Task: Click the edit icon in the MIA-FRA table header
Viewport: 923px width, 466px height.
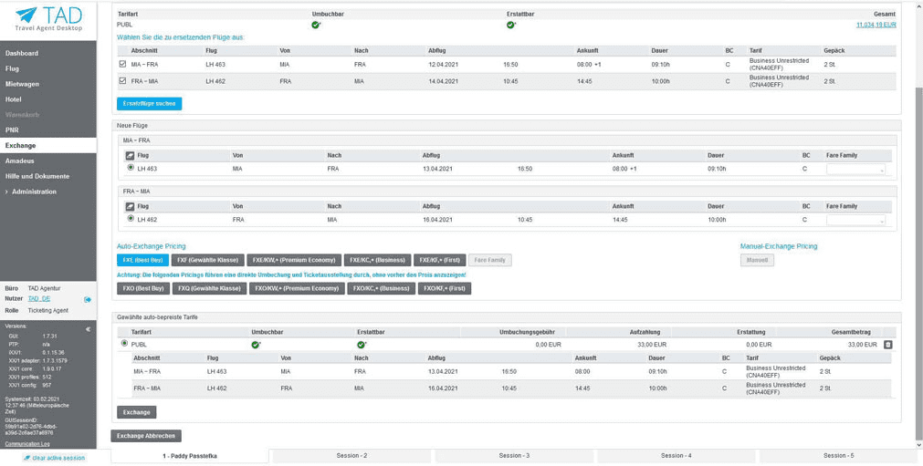Action: tap(131, 156)
